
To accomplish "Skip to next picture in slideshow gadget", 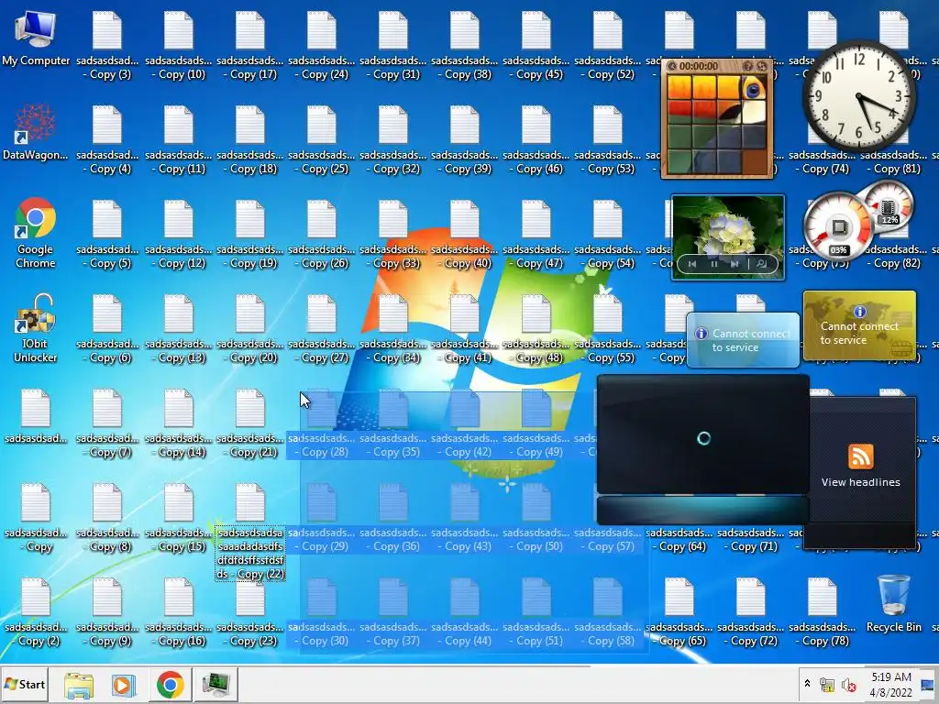I will (735, 264).
